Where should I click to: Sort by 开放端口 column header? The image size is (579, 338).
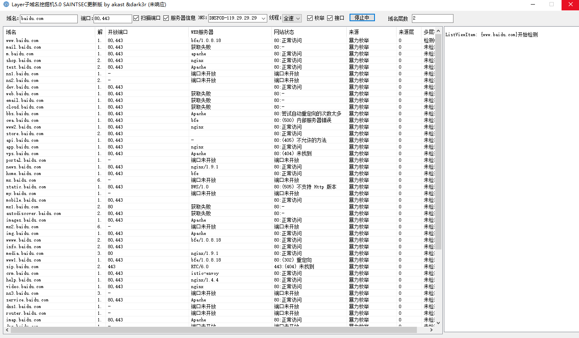click(147, 32)
